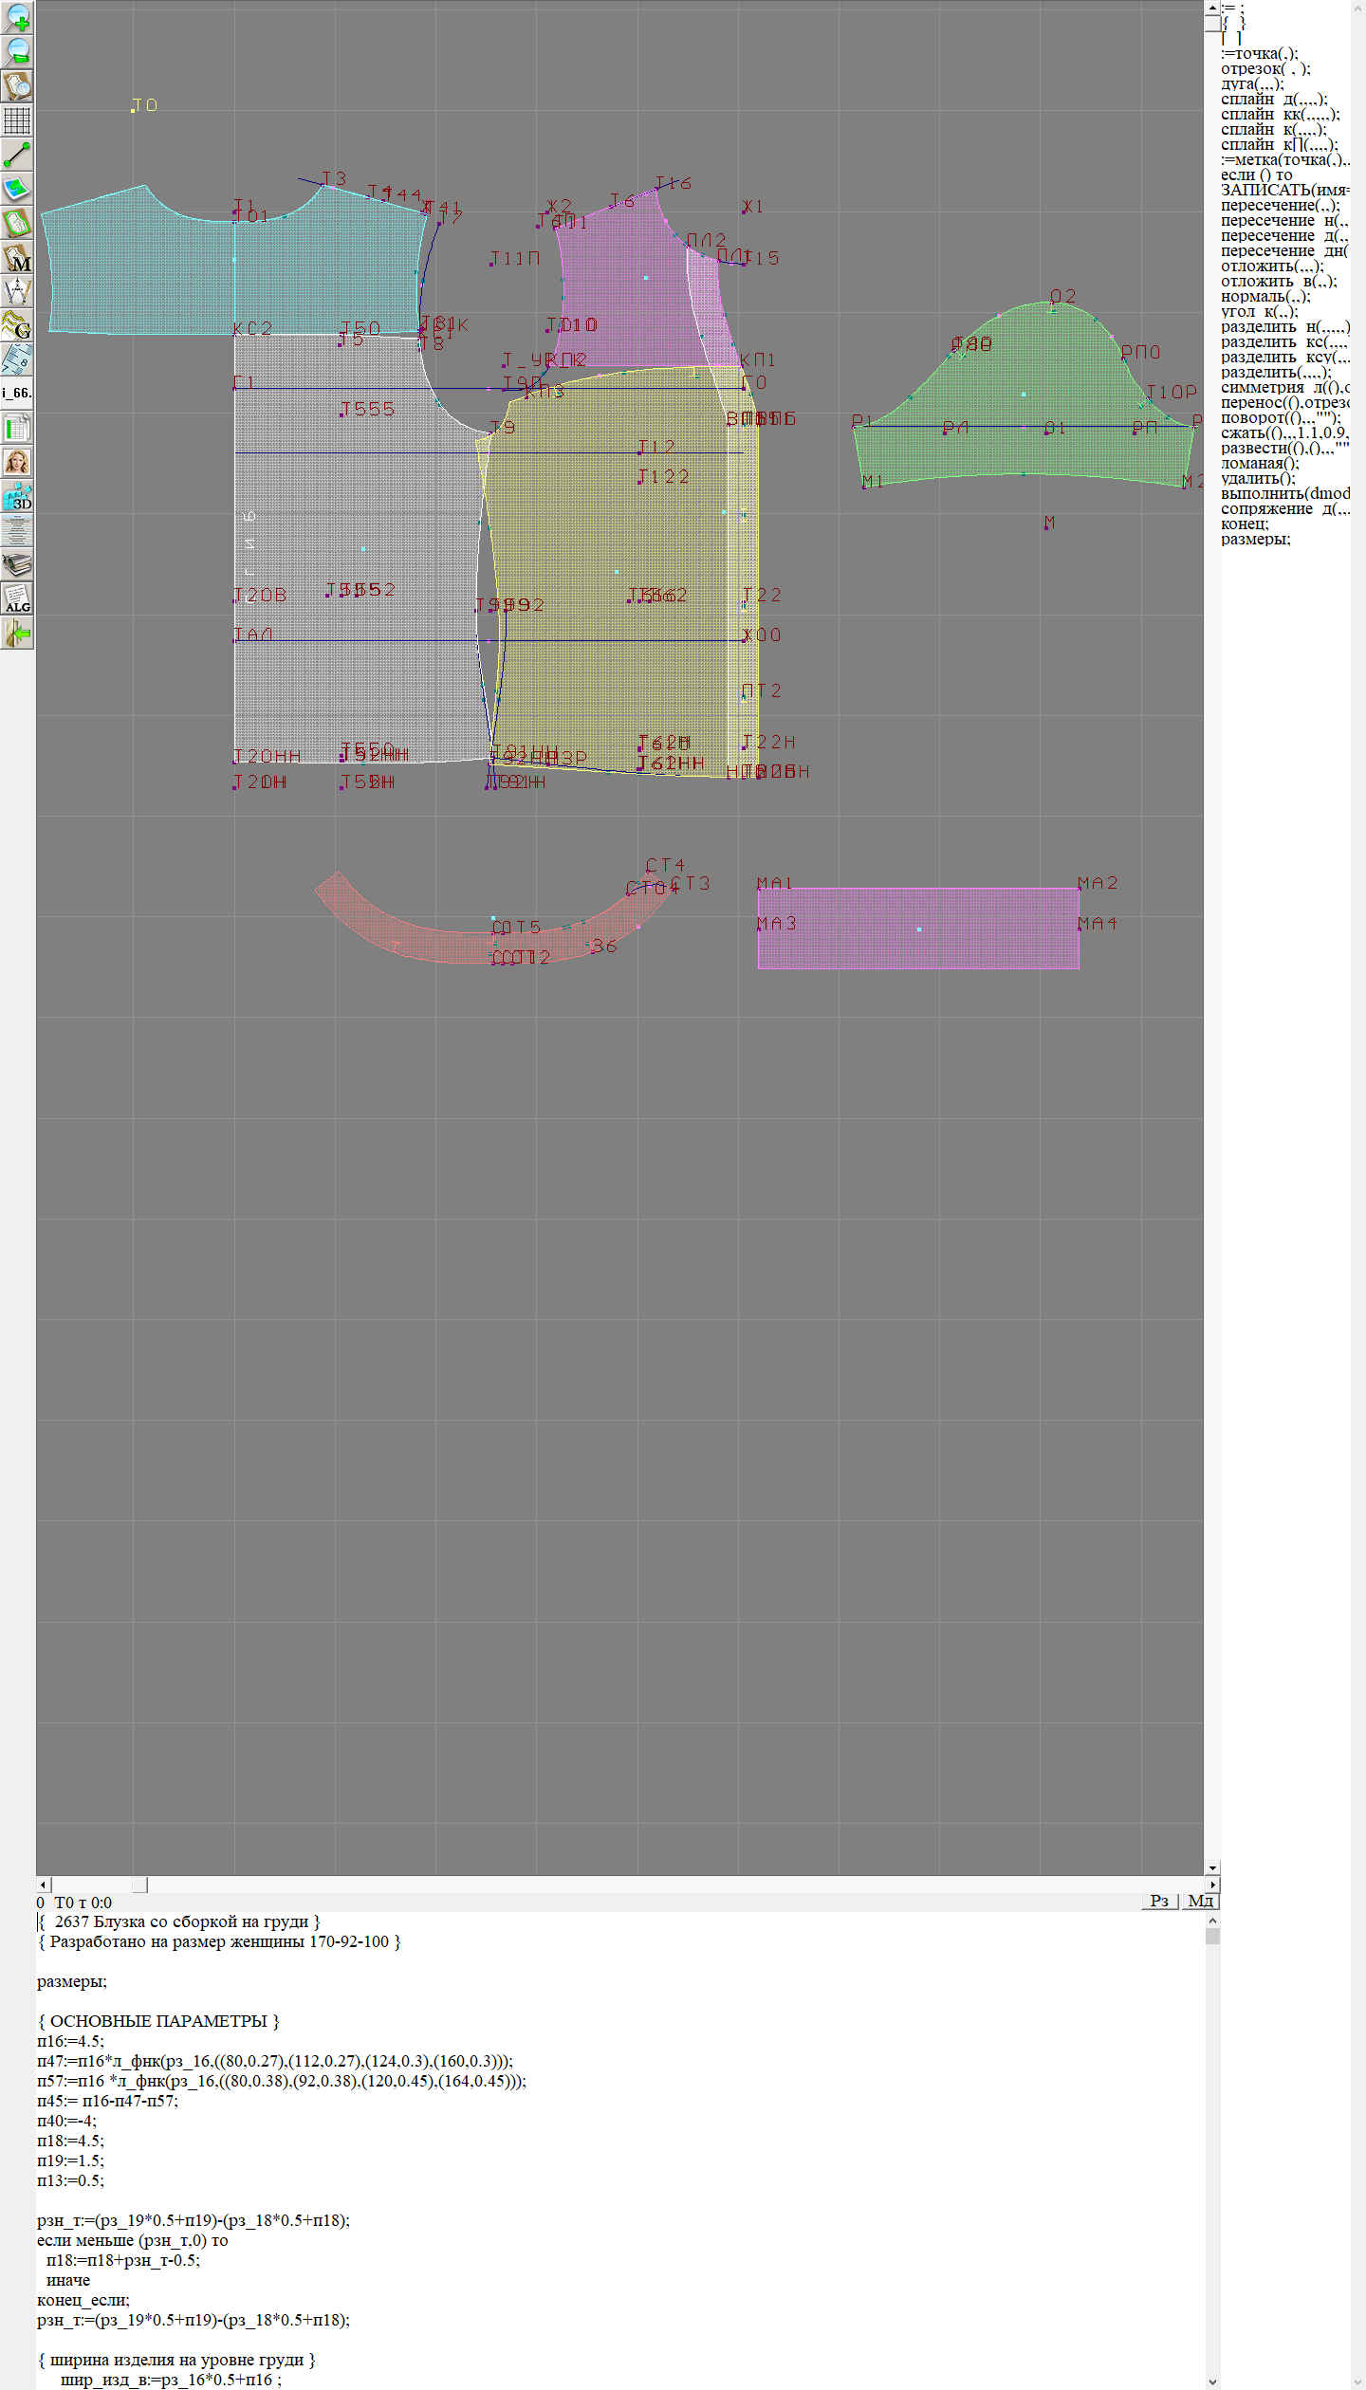Click the i_66. label button

click(17, 393)
